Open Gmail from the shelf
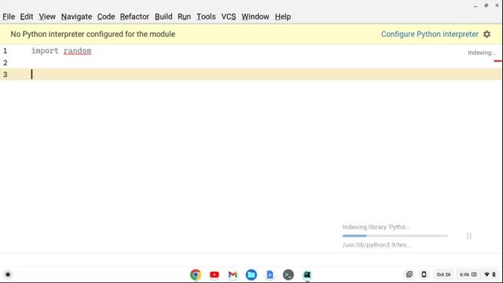Viewport: 503px width, 283px height. 233,274
